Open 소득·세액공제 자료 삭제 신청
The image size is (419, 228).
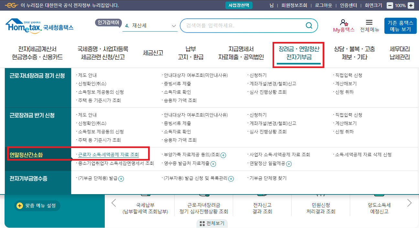[x=363, y=155]
